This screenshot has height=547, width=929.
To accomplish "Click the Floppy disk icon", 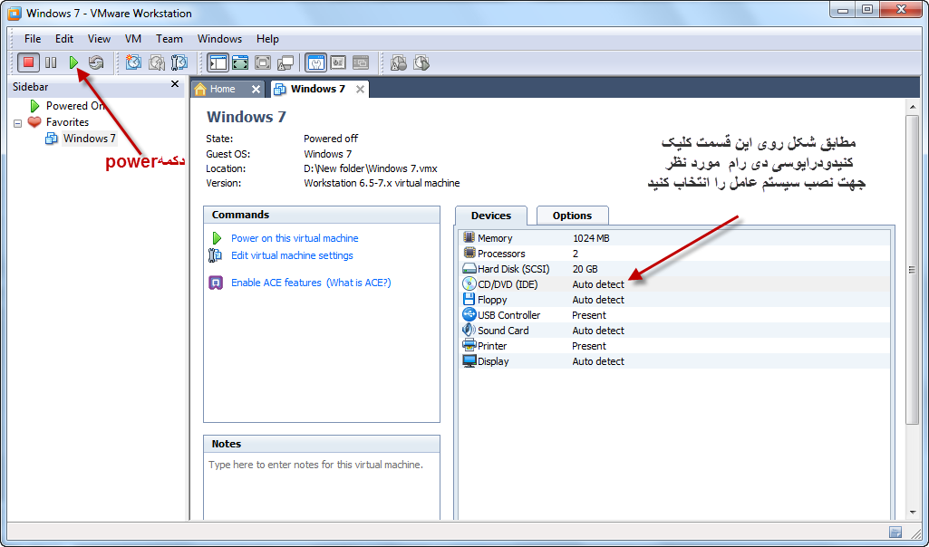I will point(469,300).
